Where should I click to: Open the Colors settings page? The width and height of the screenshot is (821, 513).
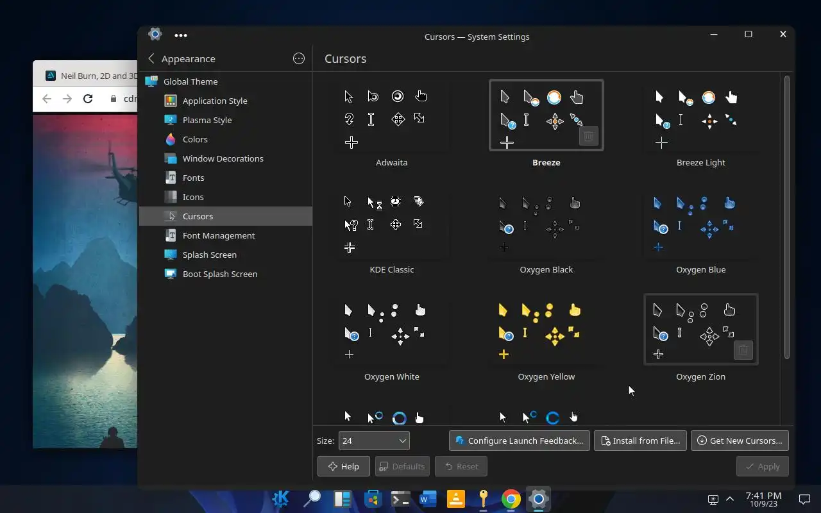pos(225,139)
